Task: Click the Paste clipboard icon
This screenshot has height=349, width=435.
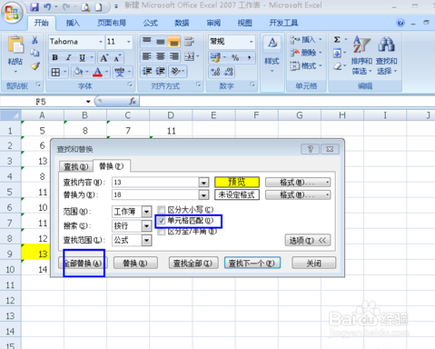Action: click(15, 45)
